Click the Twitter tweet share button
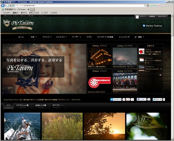 [157, 99]
